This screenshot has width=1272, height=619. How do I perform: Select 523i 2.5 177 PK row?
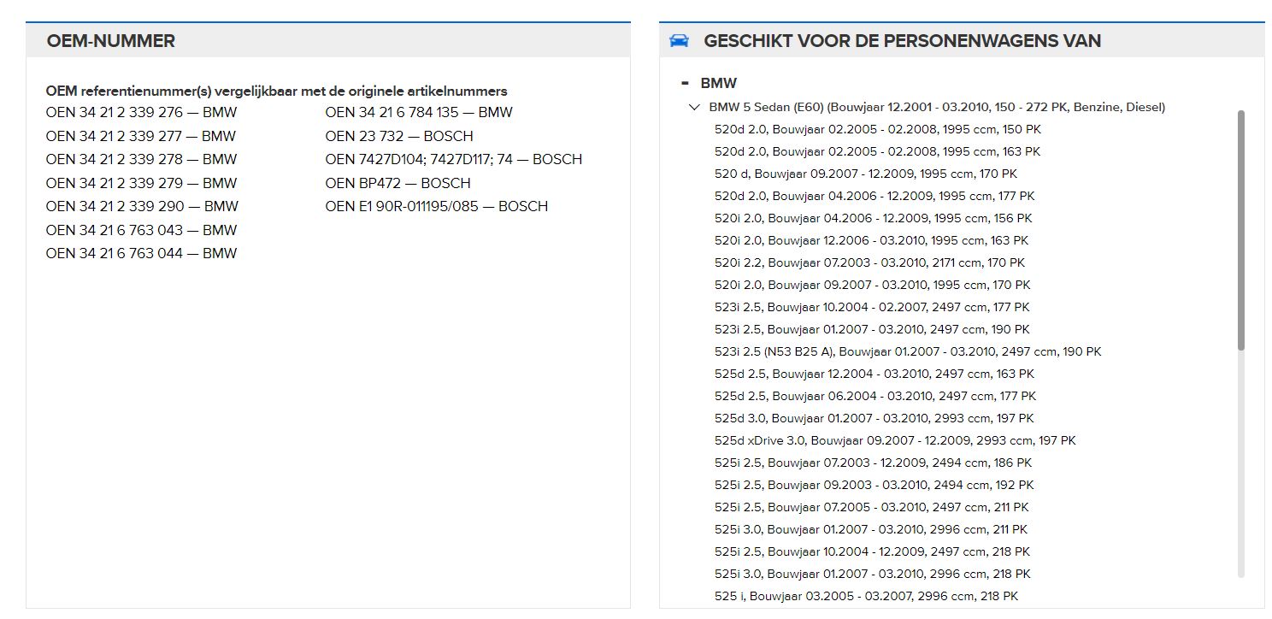click(x=872, y=307)
